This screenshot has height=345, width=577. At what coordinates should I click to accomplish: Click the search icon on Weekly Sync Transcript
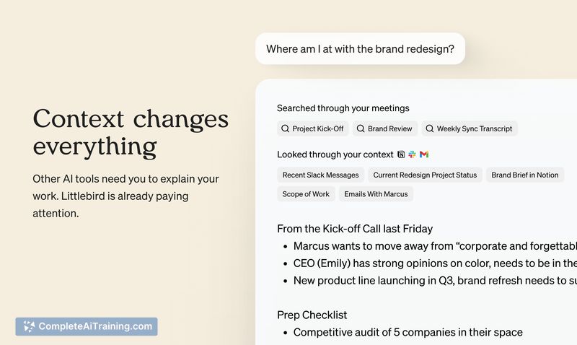(x=430, y=128)
